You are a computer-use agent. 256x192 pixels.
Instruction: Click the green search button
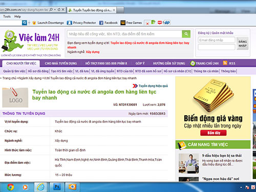point(186,34)
